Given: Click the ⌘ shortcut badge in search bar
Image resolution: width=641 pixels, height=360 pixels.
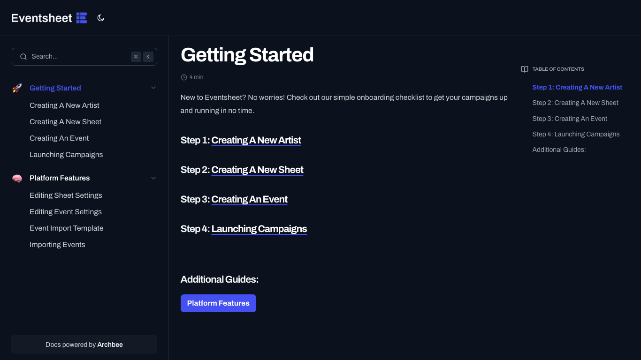Looking at the screenshot, I should 136,56.
